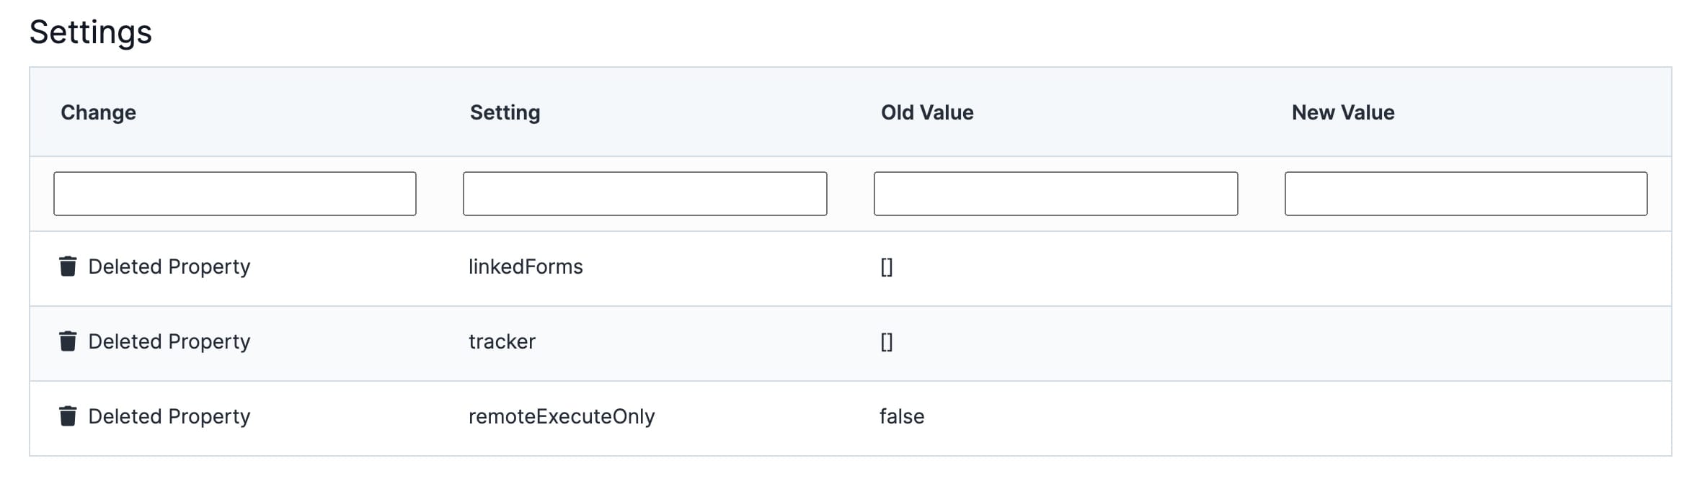This screenshot has height=484, width=1697.
Task: Click Deleted Property text in tracker row
Action: [x=169, y=341]
